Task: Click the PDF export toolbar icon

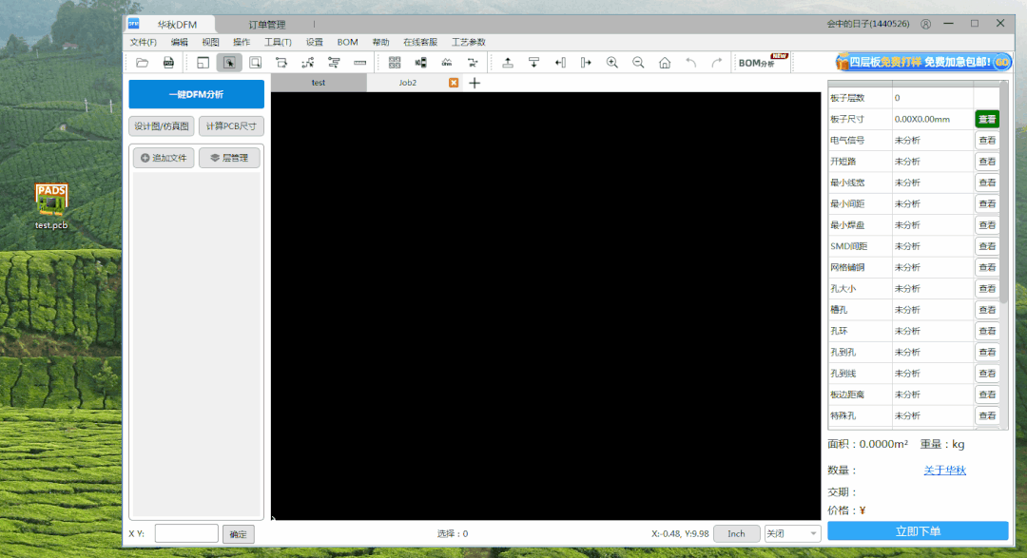Action: (x=168, y=63)
